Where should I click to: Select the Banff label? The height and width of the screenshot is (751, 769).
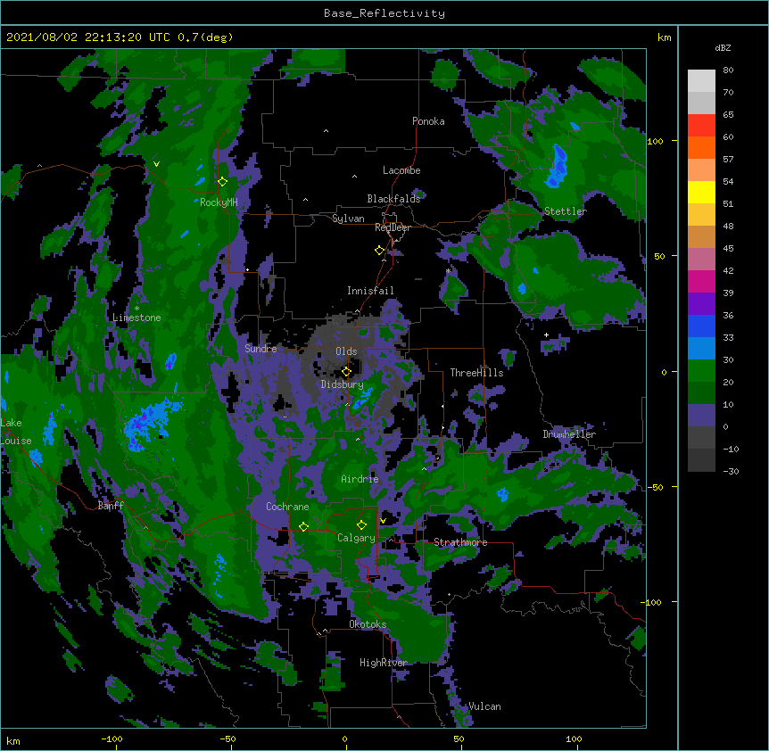[111, 506]
